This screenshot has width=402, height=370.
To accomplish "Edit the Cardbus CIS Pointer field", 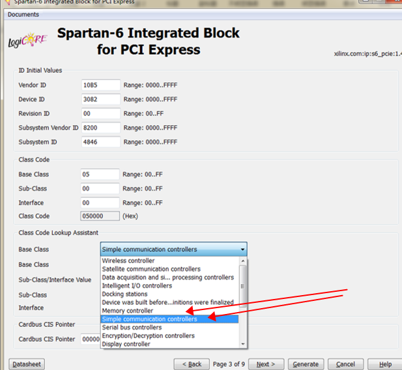I will 91,339.
